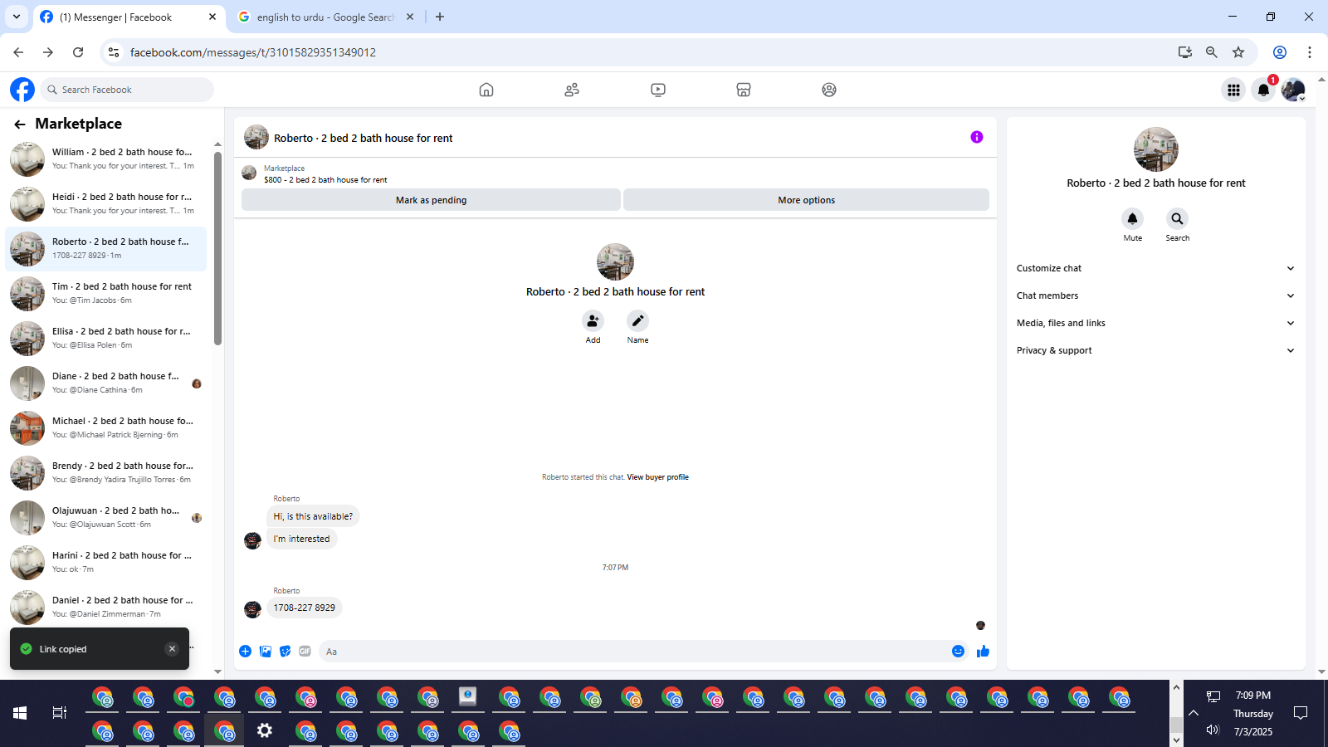Viewport: 1328px width, 747px height.
Task: Open Diane conversation in list
Action: coord(106,383)
